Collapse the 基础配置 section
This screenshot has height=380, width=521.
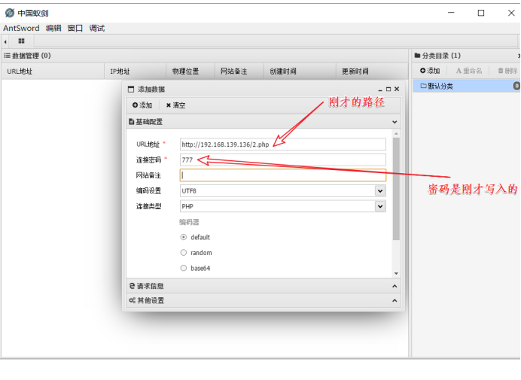click(264, 122)
